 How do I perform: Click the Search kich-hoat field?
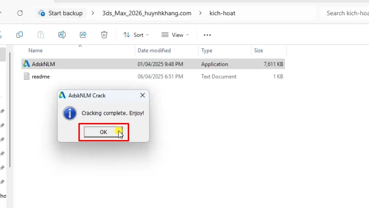tap(346, 13)
